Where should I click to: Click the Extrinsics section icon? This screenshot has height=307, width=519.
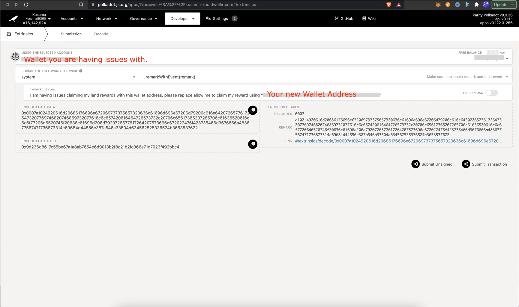point(9,34)
